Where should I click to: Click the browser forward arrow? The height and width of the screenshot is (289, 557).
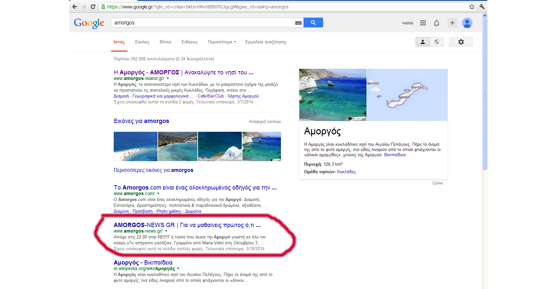pos(84,7)
